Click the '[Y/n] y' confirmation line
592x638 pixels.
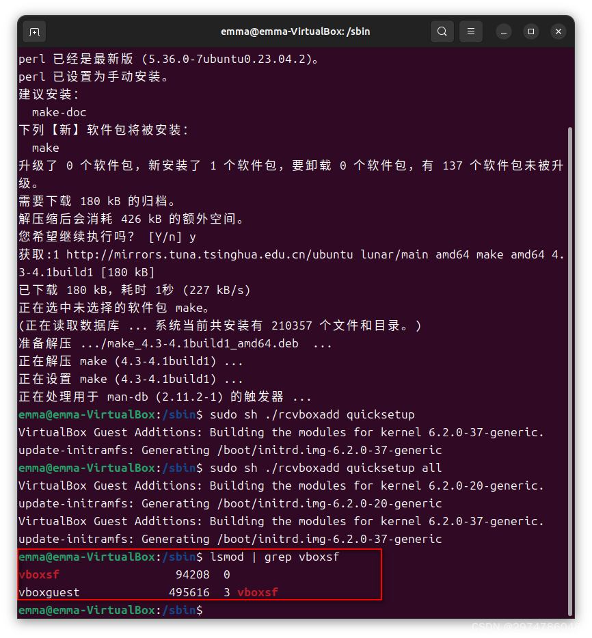coord(107,237)
